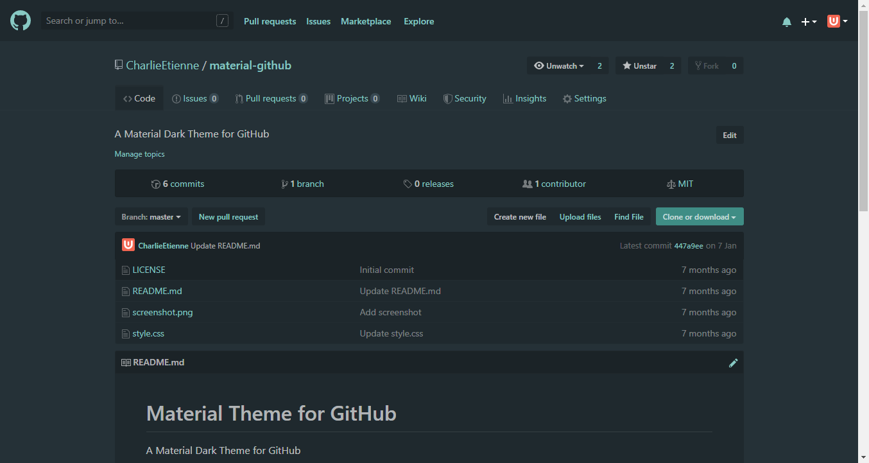Click the branch icon next to 1 branch

point(284,184)
